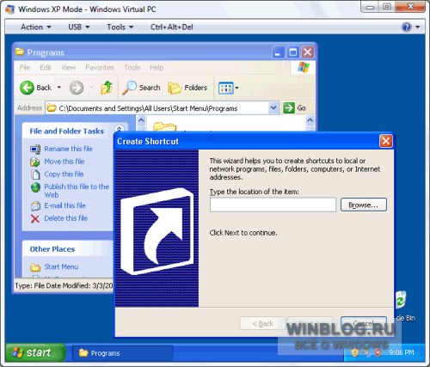430x367 pixels.
Task: Click the Forward arrow in Programs toolbar
Action: pos(77,88)
